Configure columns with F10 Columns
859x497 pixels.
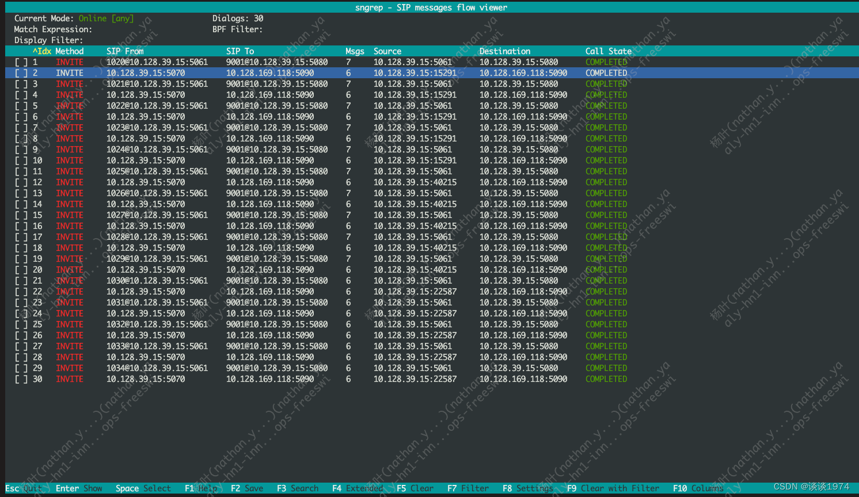pos(697,488)
